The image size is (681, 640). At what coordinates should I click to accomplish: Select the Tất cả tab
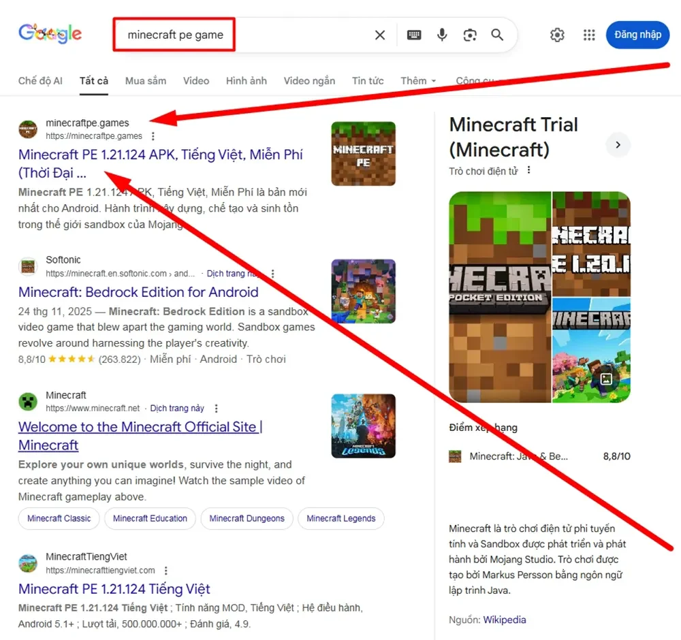94,81
